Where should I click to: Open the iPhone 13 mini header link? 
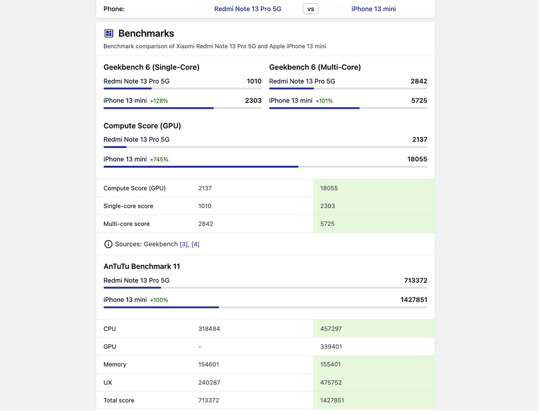(x=373, y=9)
